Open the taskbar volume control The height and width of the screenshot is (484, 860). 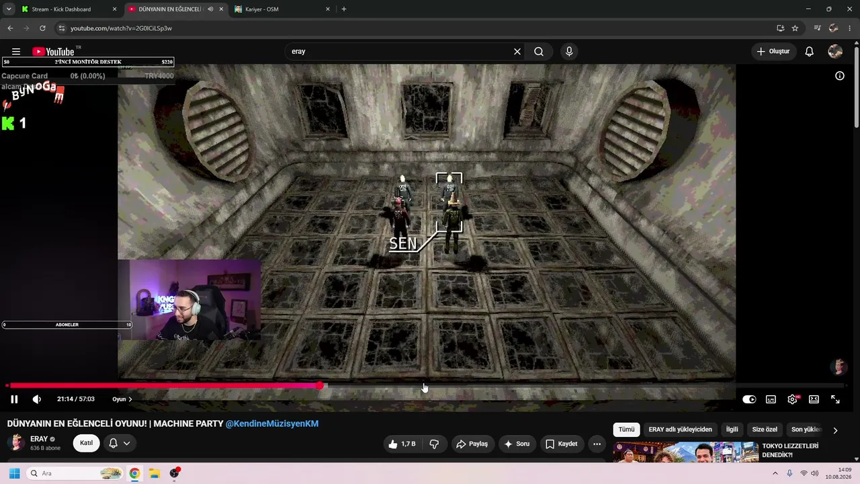pyautogui.click(x=815, y=473)
